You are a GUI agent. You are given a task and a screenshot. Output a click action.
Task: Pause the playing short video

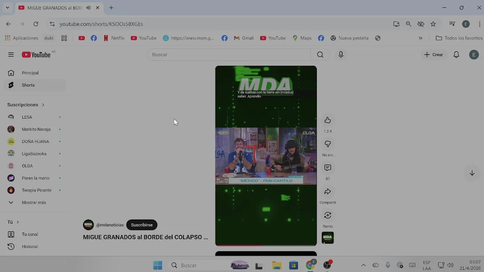pyautogui.click(x=266, y=156)
